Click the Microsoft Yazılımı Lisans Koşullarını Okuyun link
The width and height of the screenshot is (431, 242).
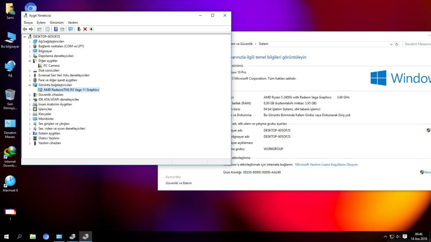coord(326,165)
